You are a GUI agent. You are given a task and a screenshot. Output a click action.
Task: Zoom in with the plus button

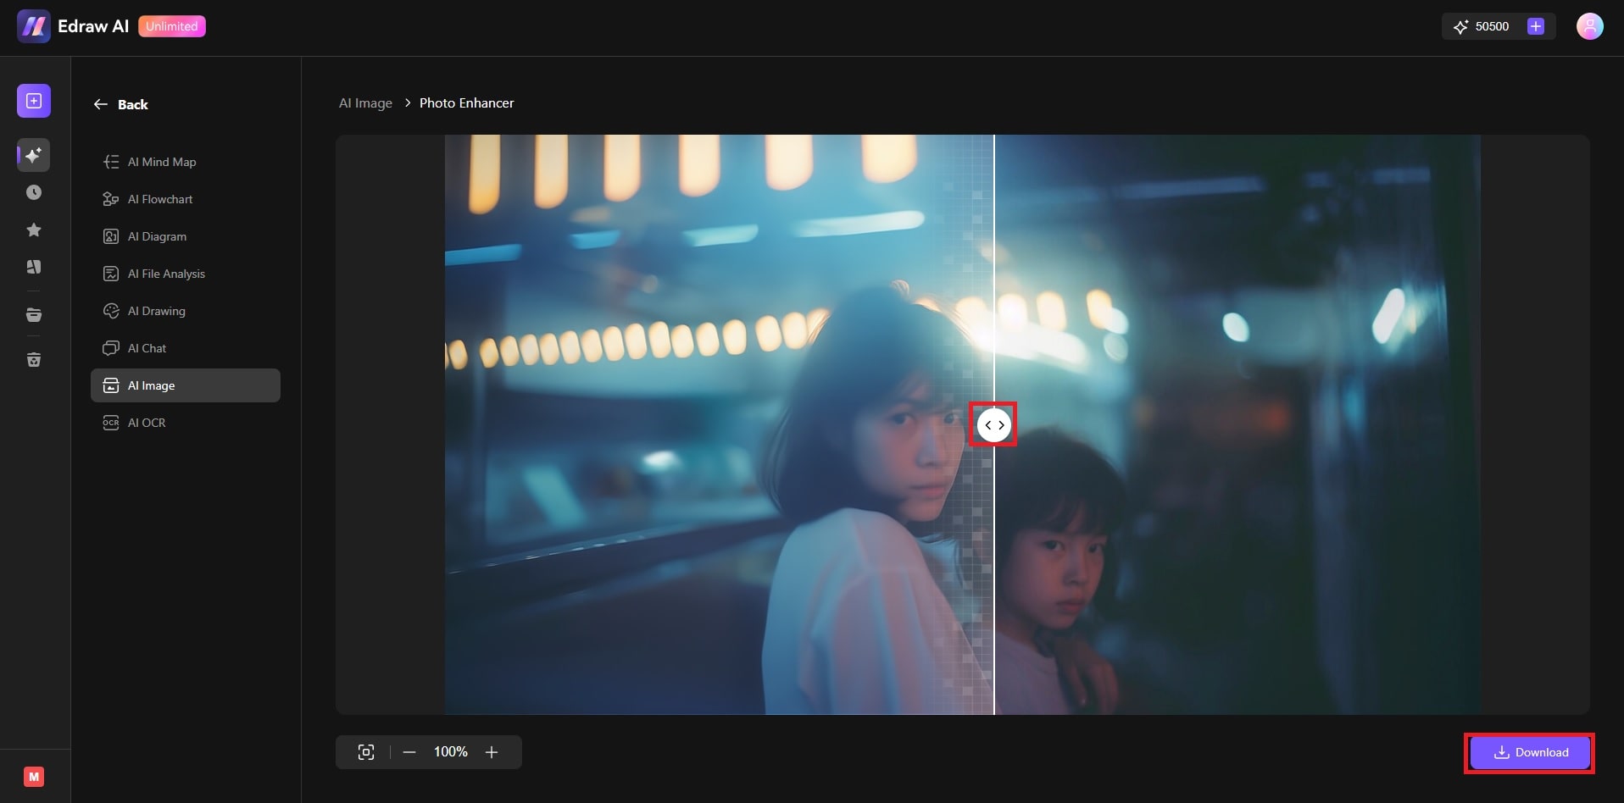[x=492, y=752]
